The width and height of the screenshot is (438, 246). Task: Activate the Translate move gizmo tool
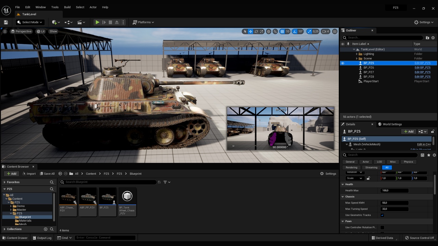(x=250, y=31)
